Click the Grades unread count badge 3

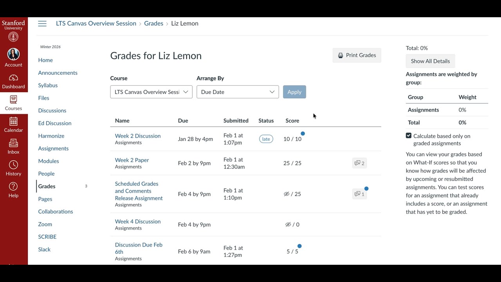tap(86, 186)
